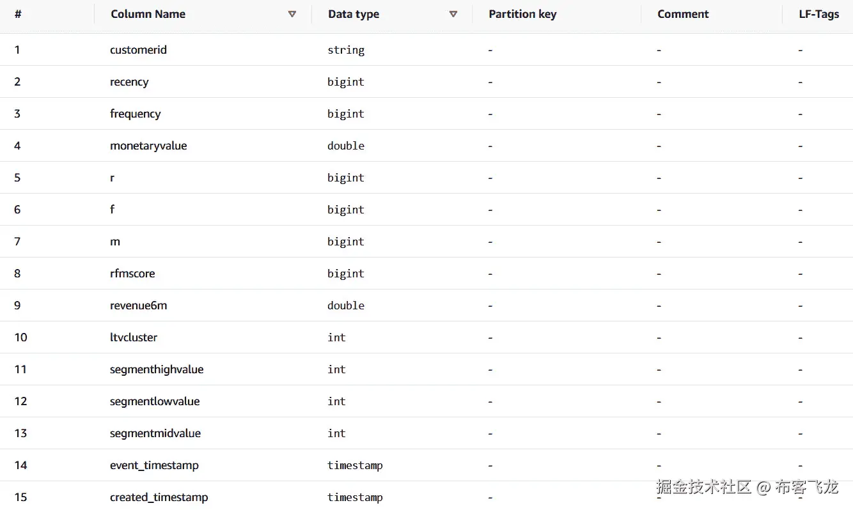Click the # index column header
The image size is (853, 510).
pos(18,14)
